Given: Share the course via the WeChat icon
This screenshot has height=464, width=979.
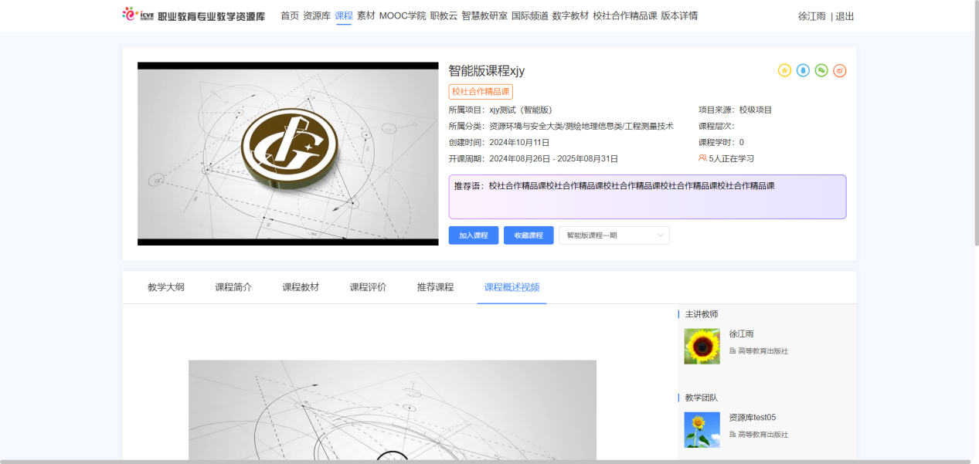Looking at the screenshot, I should [x=821, y=70].
